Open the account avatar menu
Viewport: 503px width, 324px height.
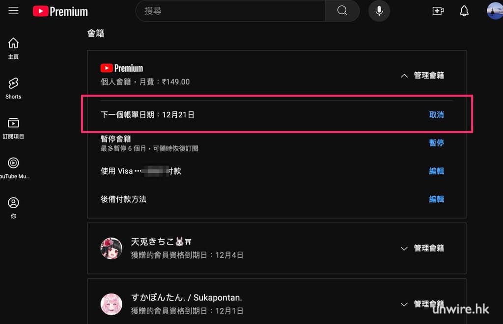click(x=495, y=11)
